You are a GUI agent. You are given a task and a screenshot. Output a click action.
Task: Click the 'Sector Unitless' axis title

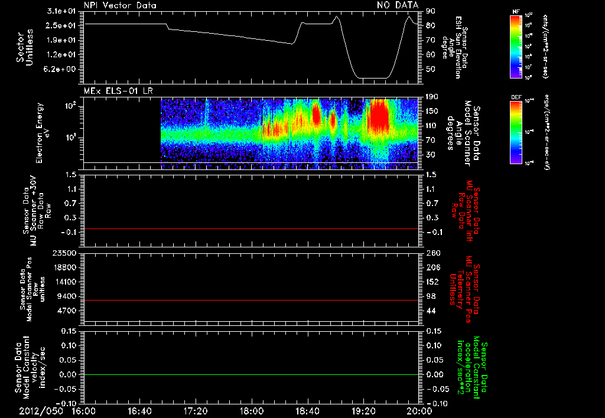25,47
